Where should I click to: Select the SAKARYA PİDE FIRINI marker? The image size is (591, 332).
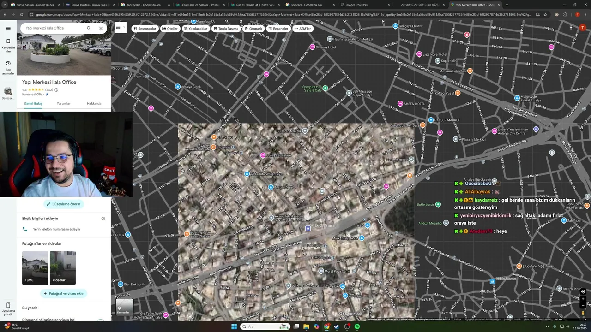(x=519, y=267)
